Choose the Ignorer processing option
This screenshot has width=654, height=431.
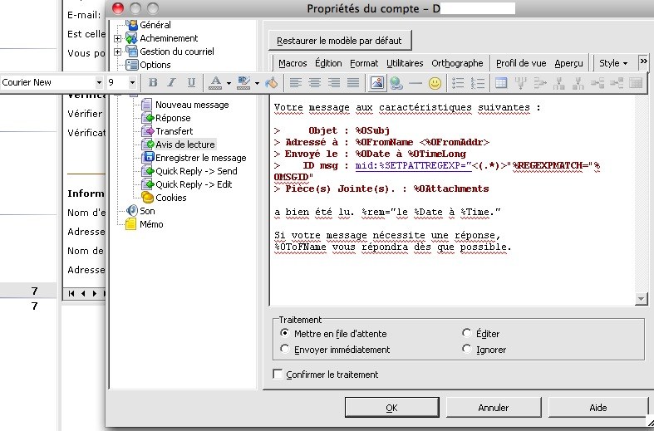tap(467, 350)
